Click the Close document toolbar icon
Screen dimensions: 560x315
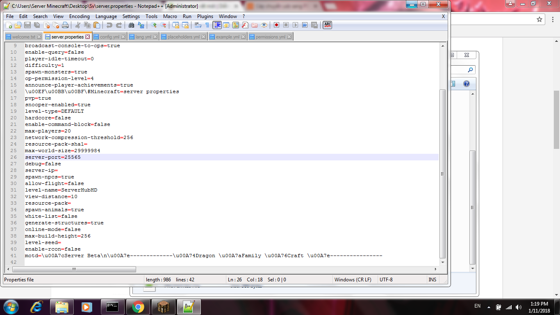(x=46, y=25)
